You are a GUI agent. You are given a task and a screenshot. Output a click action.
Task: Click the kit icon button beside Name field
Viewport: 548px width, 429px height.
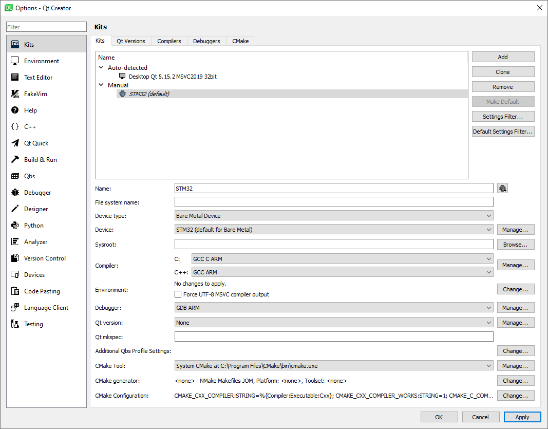[x=502, y=189]
